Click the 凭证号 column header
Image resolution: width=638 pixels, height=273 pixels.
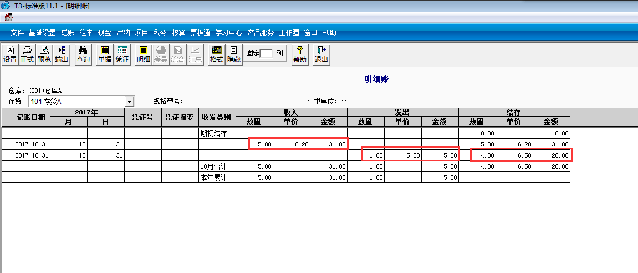point(143,117)
